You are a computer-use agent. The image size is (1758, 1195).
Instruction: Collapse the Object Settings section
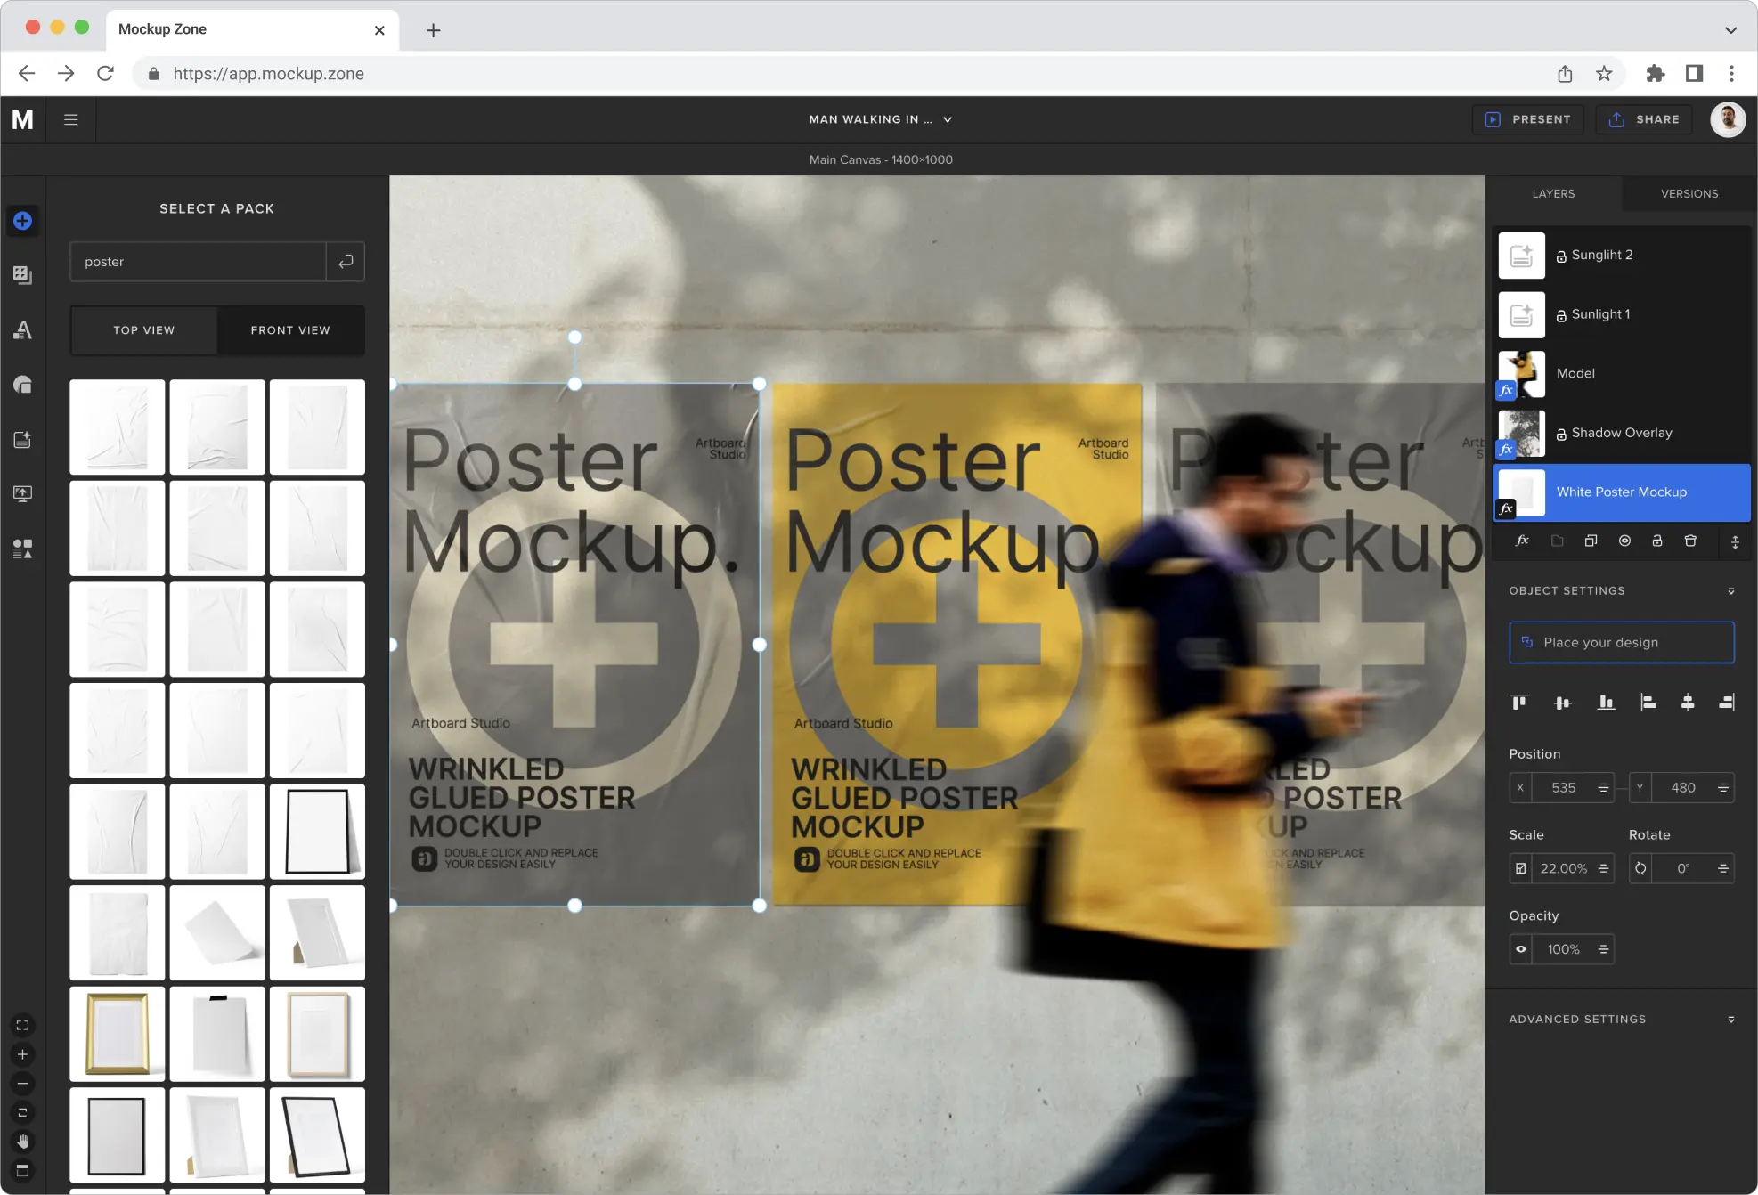1731,590
